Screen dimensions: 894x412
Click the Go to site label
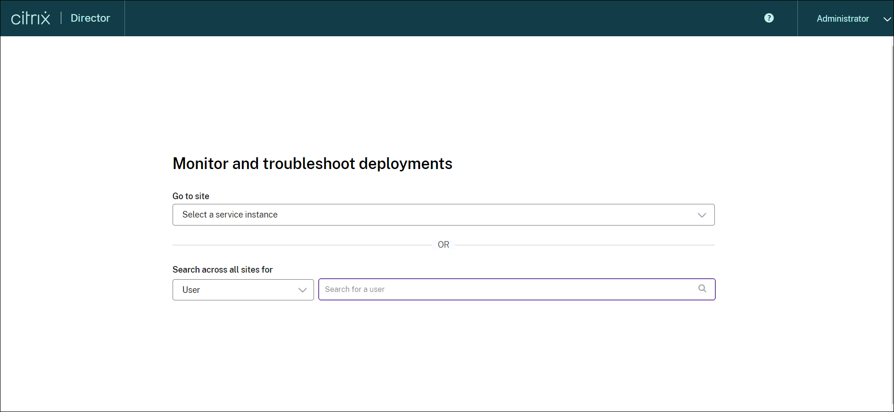point(190,196)
